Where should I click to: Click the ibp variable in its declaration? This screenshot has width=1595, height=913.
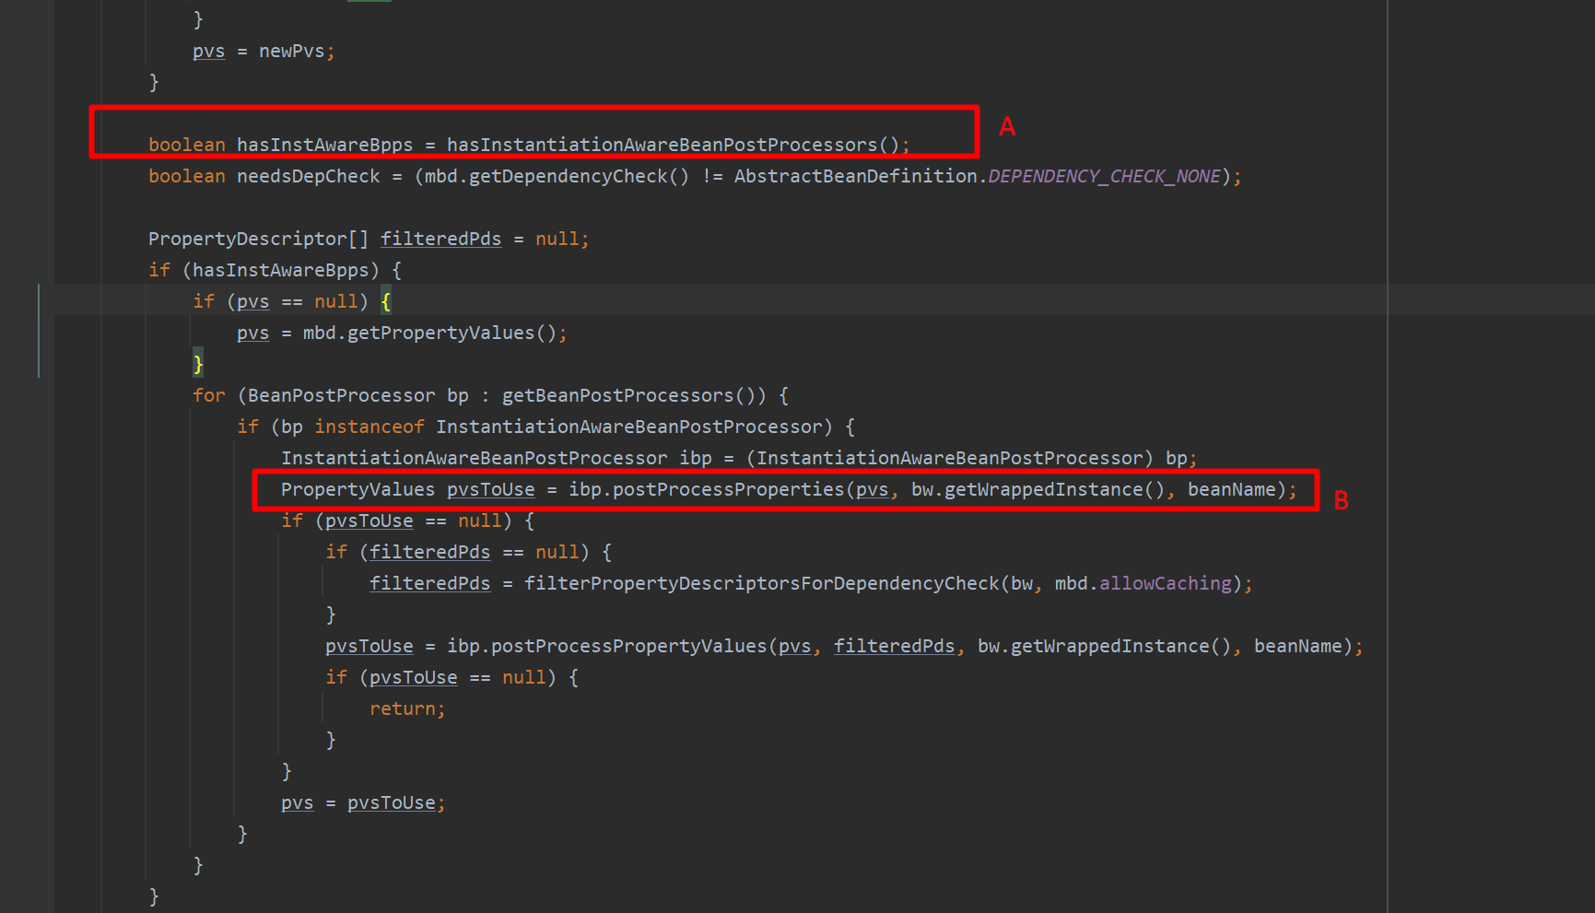point(696,458)
